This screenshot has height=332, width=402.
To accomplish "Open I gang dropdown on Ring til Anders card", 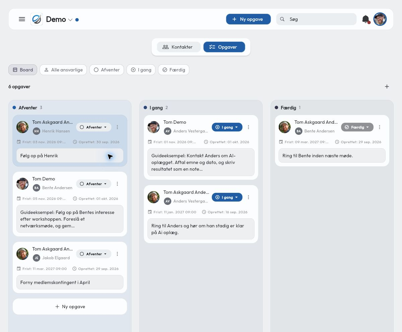I will coord(227,197).
